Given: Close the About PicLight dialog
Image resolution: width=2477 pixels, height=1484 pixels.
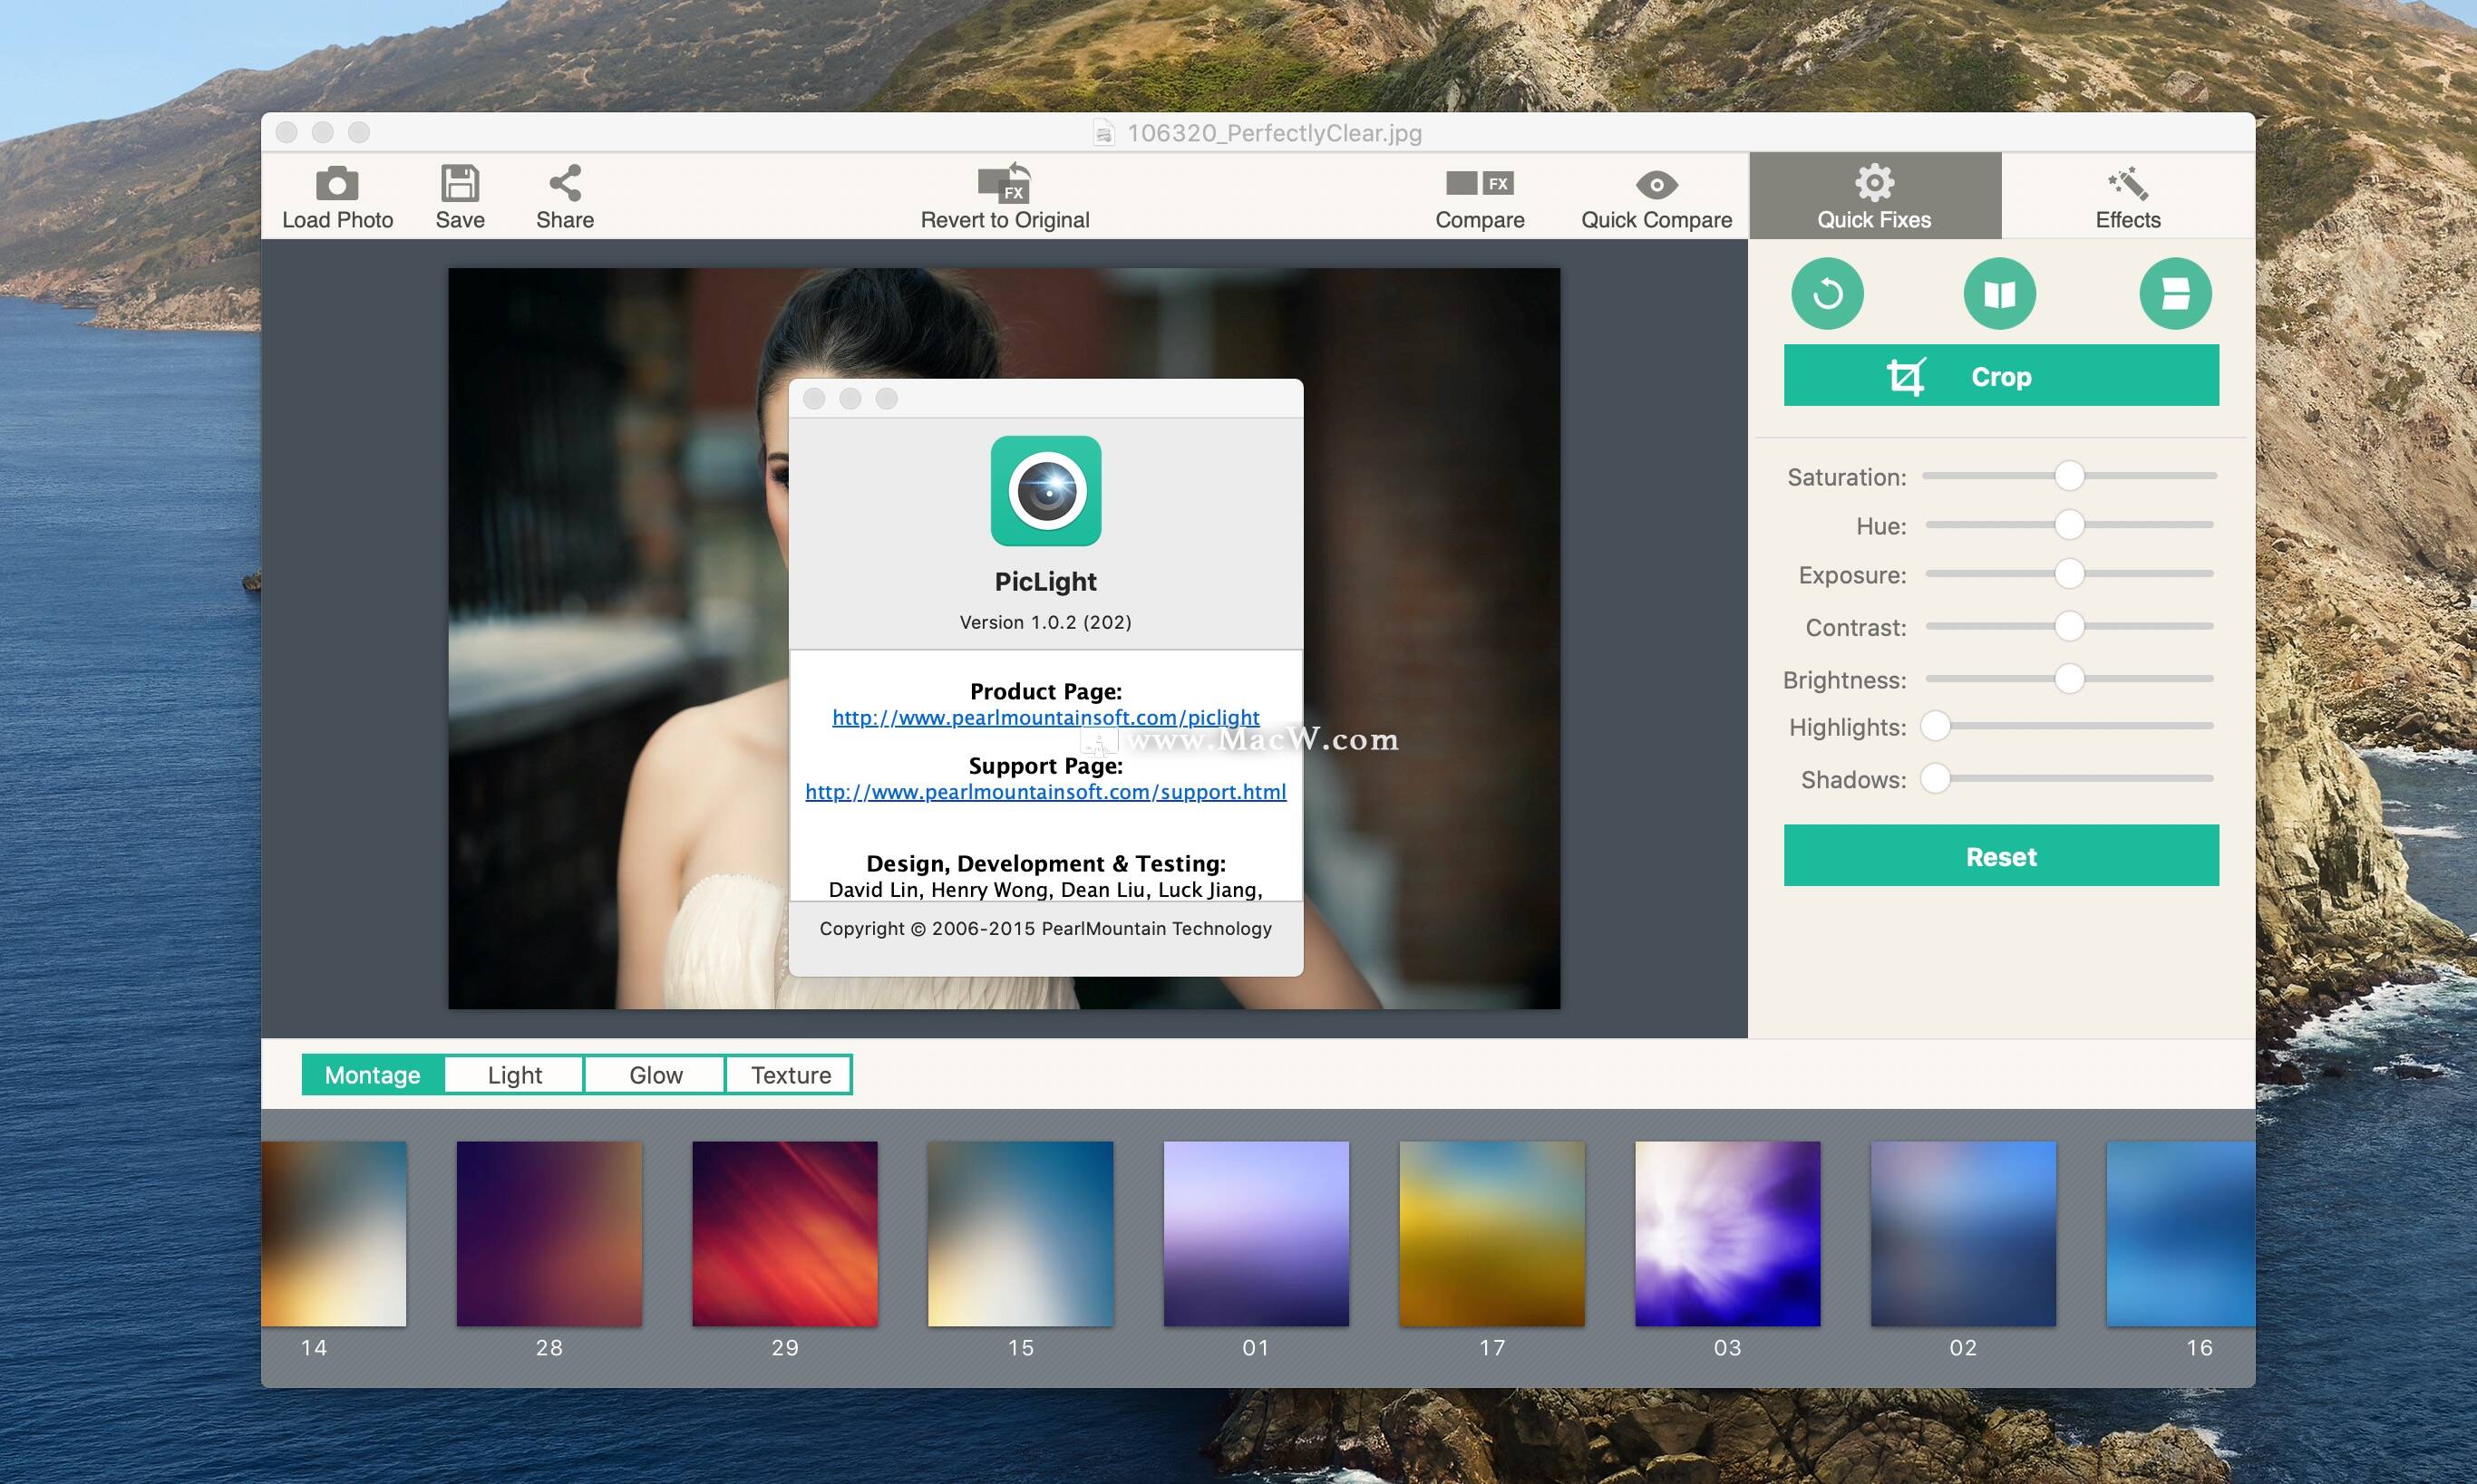Looking at the screenshot, I should [x=815, y=399].
